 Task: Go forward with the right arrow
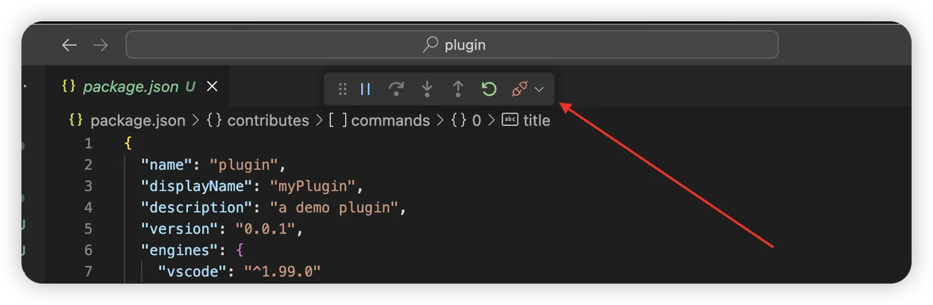coord(100,45)
